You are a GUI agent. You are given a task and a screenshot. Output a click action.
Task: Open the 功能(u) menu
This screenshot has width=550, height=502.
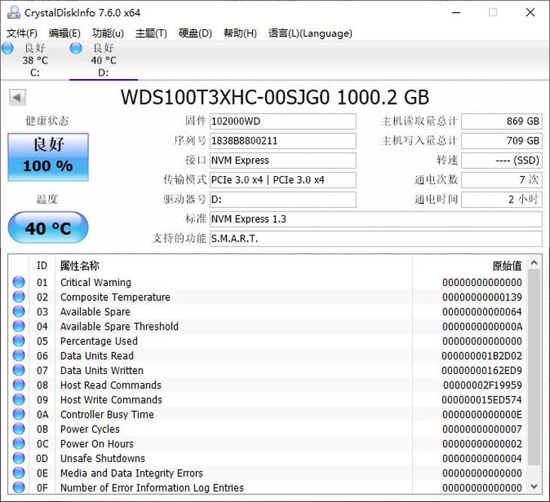click(x=108, y=33)
